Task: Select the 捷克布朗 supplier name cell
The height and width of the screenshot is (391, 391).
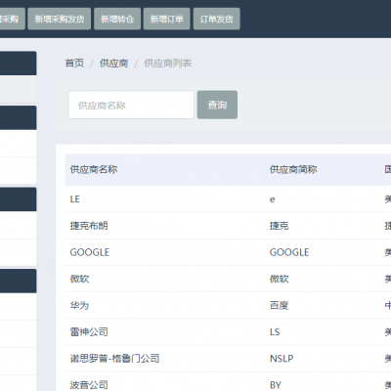Action: (89, 226)
